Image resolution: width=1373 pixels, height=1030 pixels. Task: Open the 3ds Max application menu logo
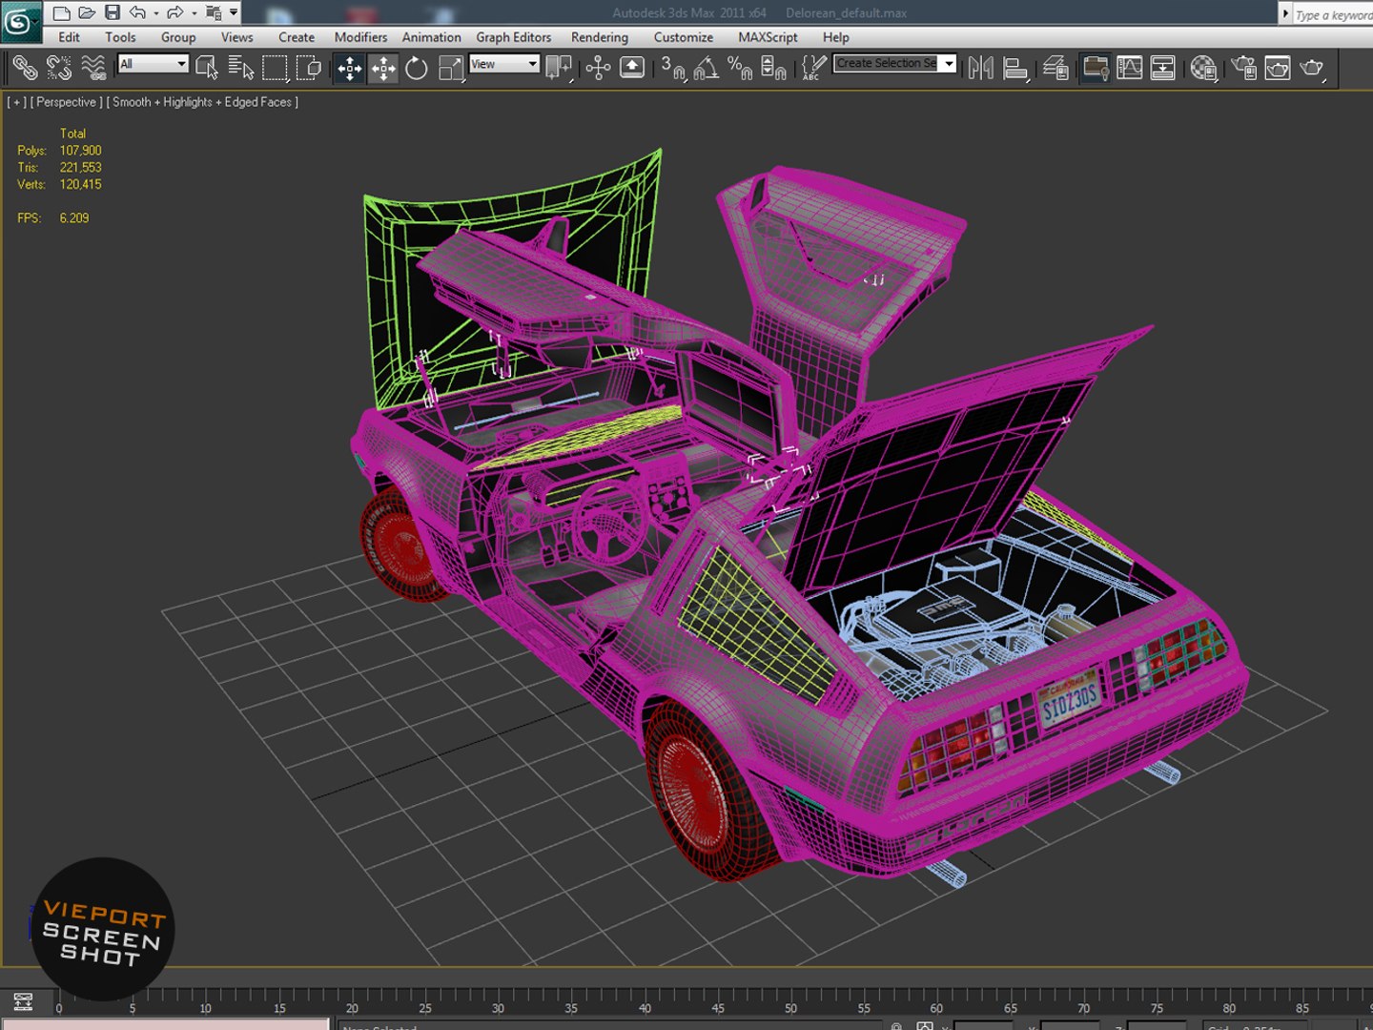(x=21, y=22)
